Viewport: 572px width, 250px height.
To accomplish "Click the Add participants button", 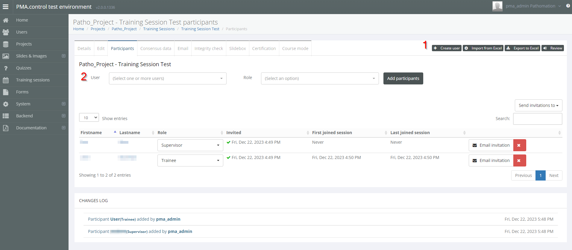I will coord(403,78).
